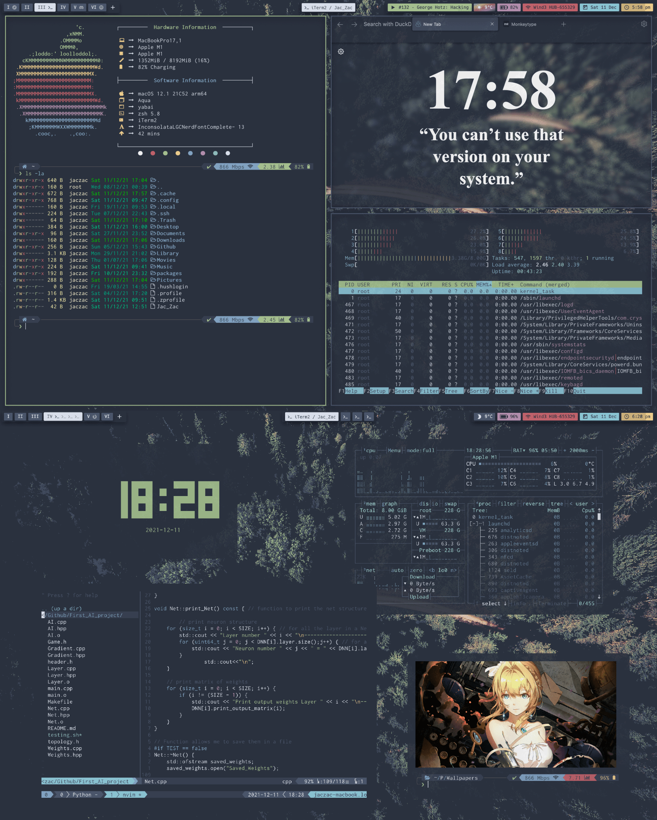The image size is (657, 820).
Task: Click the sun weather icon beside 9°C
Action: coord(479,7)
